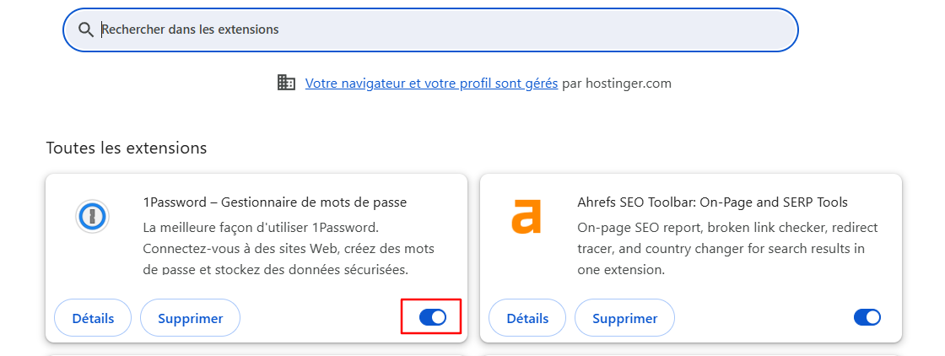Click empty space between Ahrefs Supprimer and toggle
Viewport: 945px width, 356px height.
759,318
